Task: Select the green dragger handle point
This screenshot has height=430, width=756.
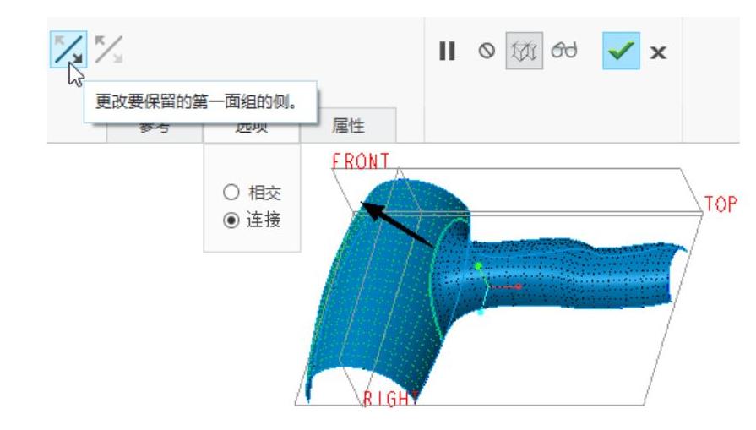Action: tap(478, 266)
